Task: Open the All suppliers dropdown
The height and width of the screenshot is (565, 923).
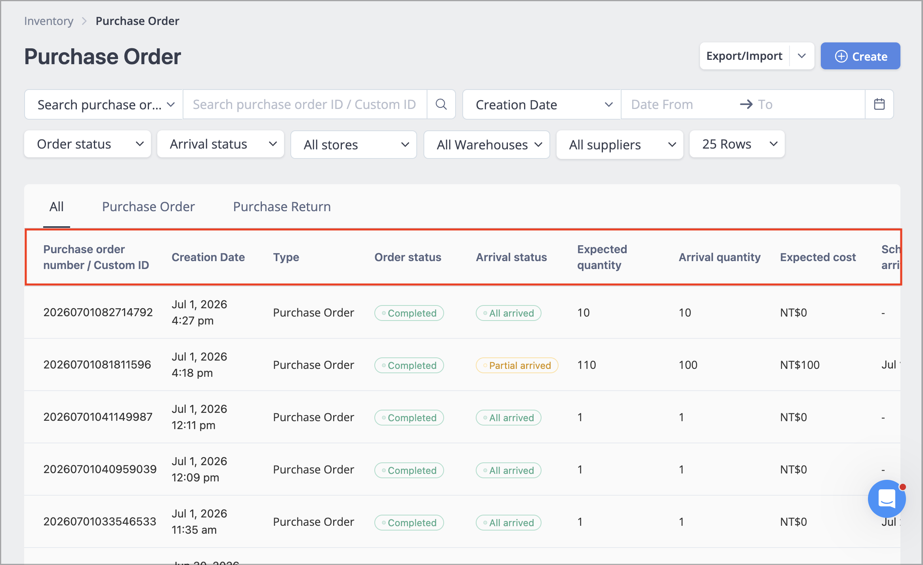Action: point(620,145)
